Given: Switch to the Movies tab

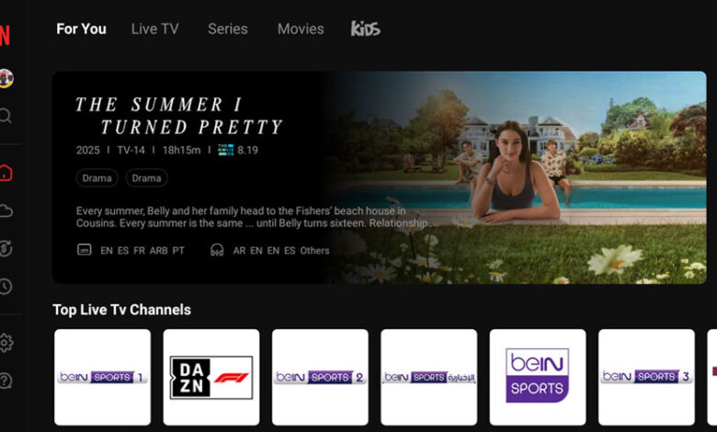Looking at the screenshot, I should 301,28.
